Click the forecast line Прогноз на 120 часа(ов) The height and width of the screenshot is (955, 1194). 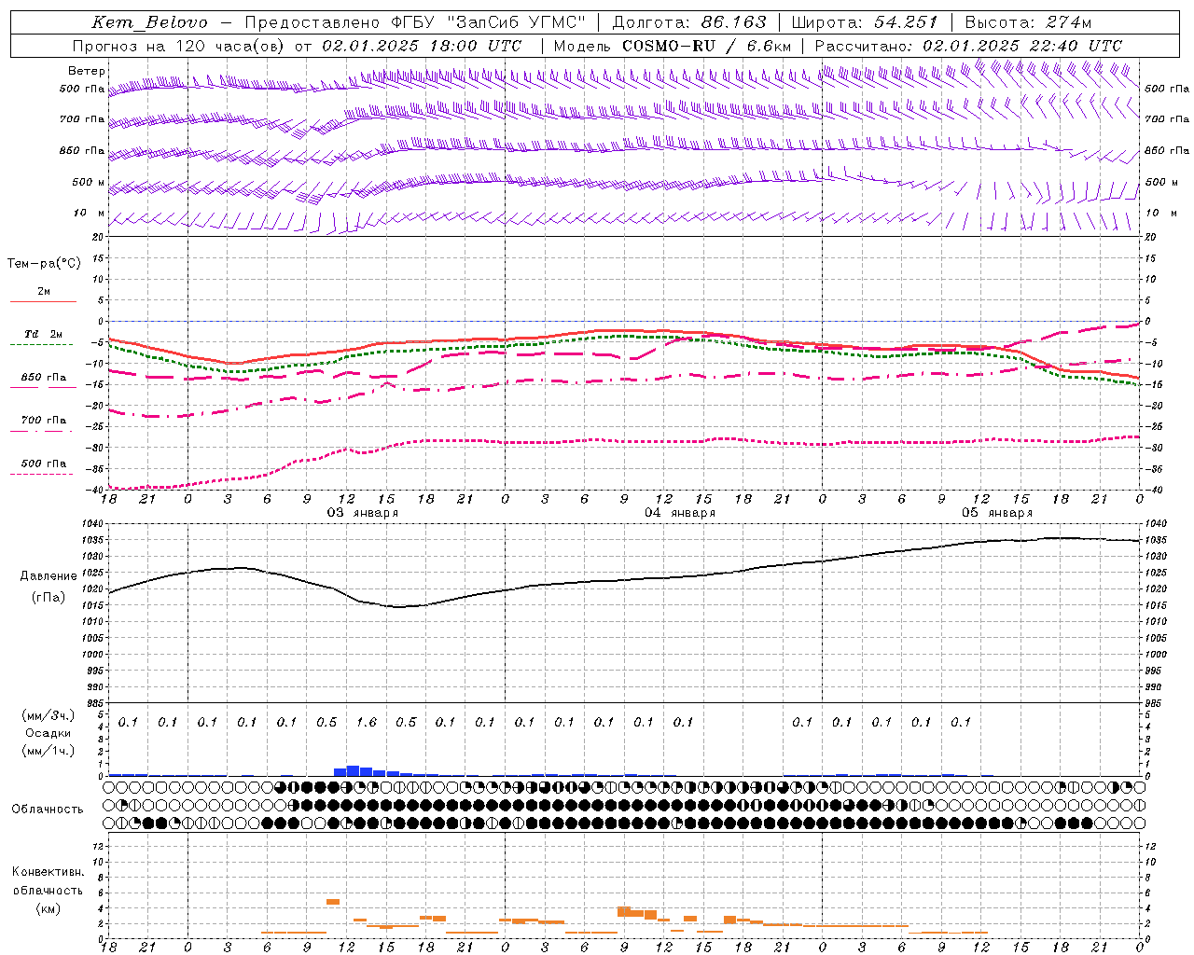tap(179, 46)
